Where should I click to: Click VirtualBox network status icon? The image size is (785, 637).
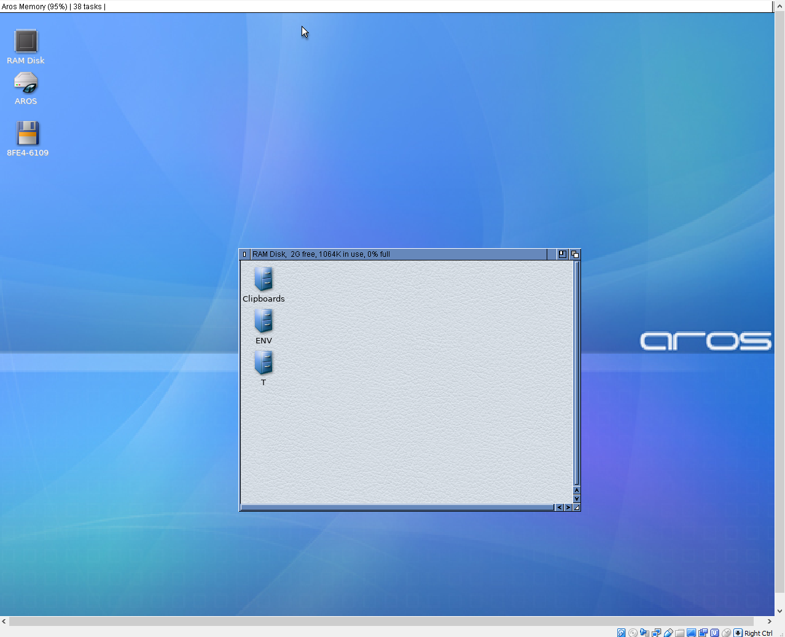[x=656, y=633]
